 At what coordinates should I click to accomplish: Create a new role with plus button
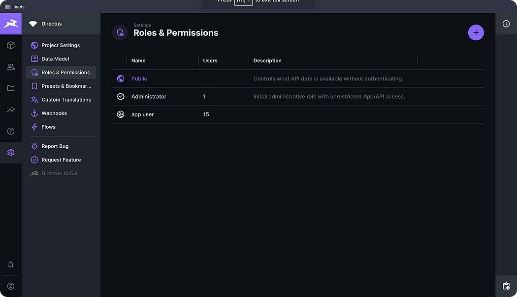coord(476,32)
